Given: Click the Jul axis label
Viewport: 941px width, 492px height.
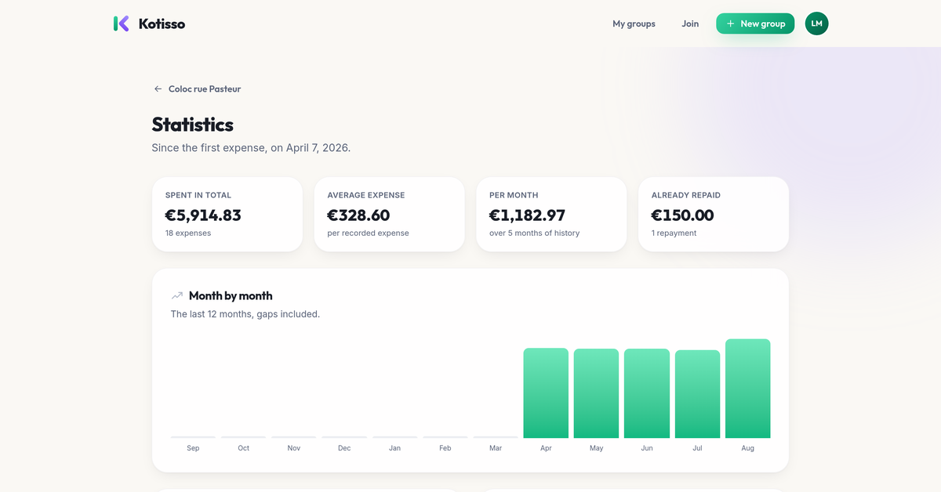Looking at the screenshot, I should [x=697, y=448].
